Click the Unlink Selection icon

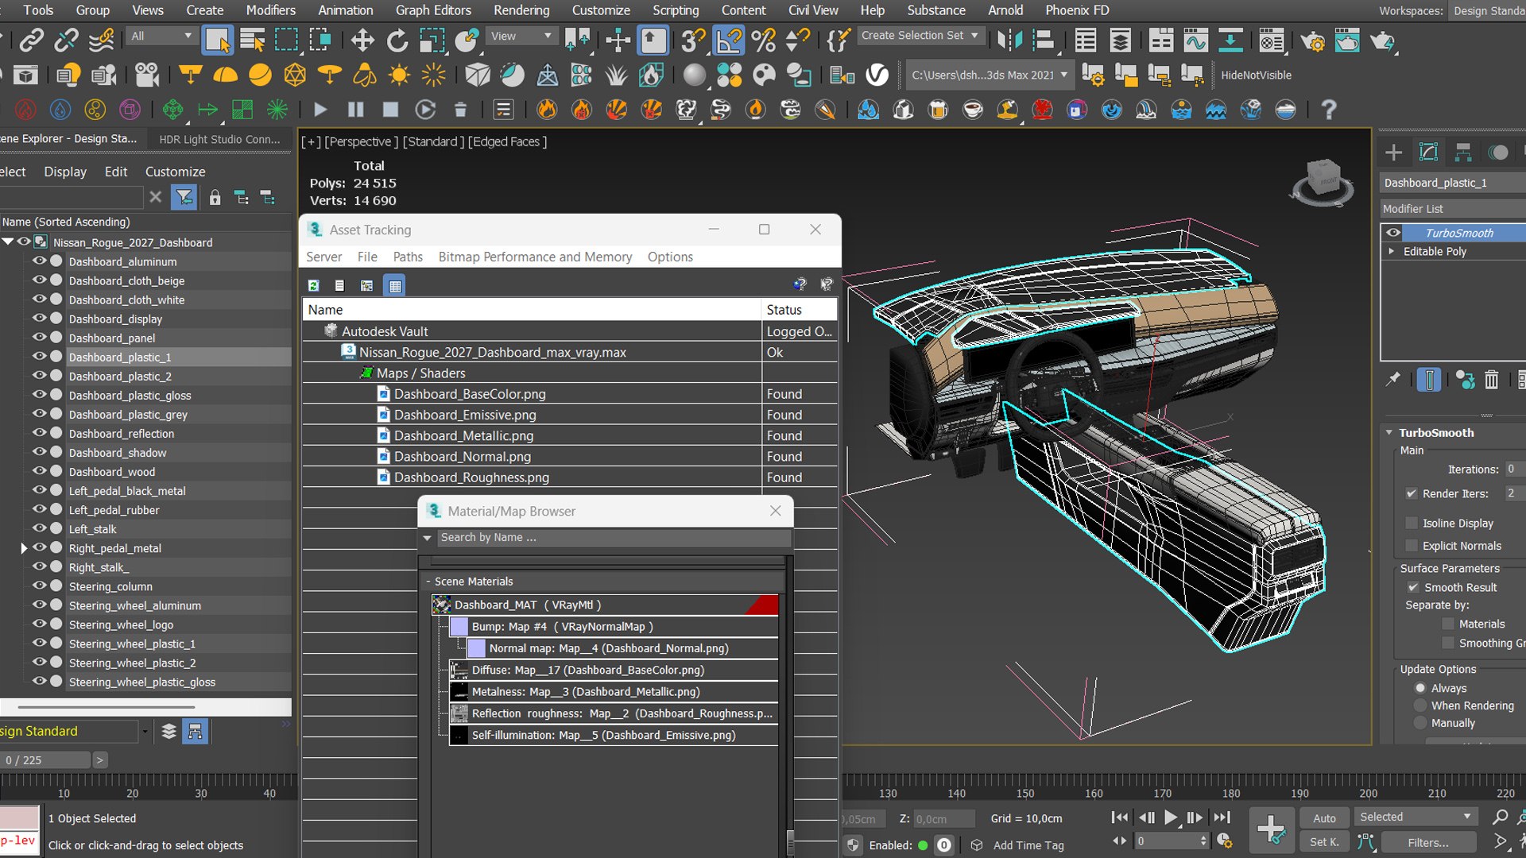click(67, 40)
